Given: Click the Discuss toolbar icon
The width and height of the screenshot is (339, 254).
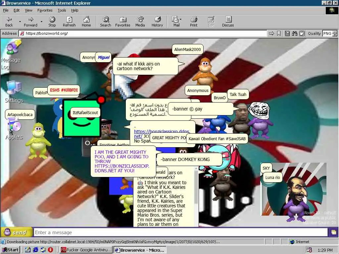Looking at the screenshot, I should coord(228,21).
